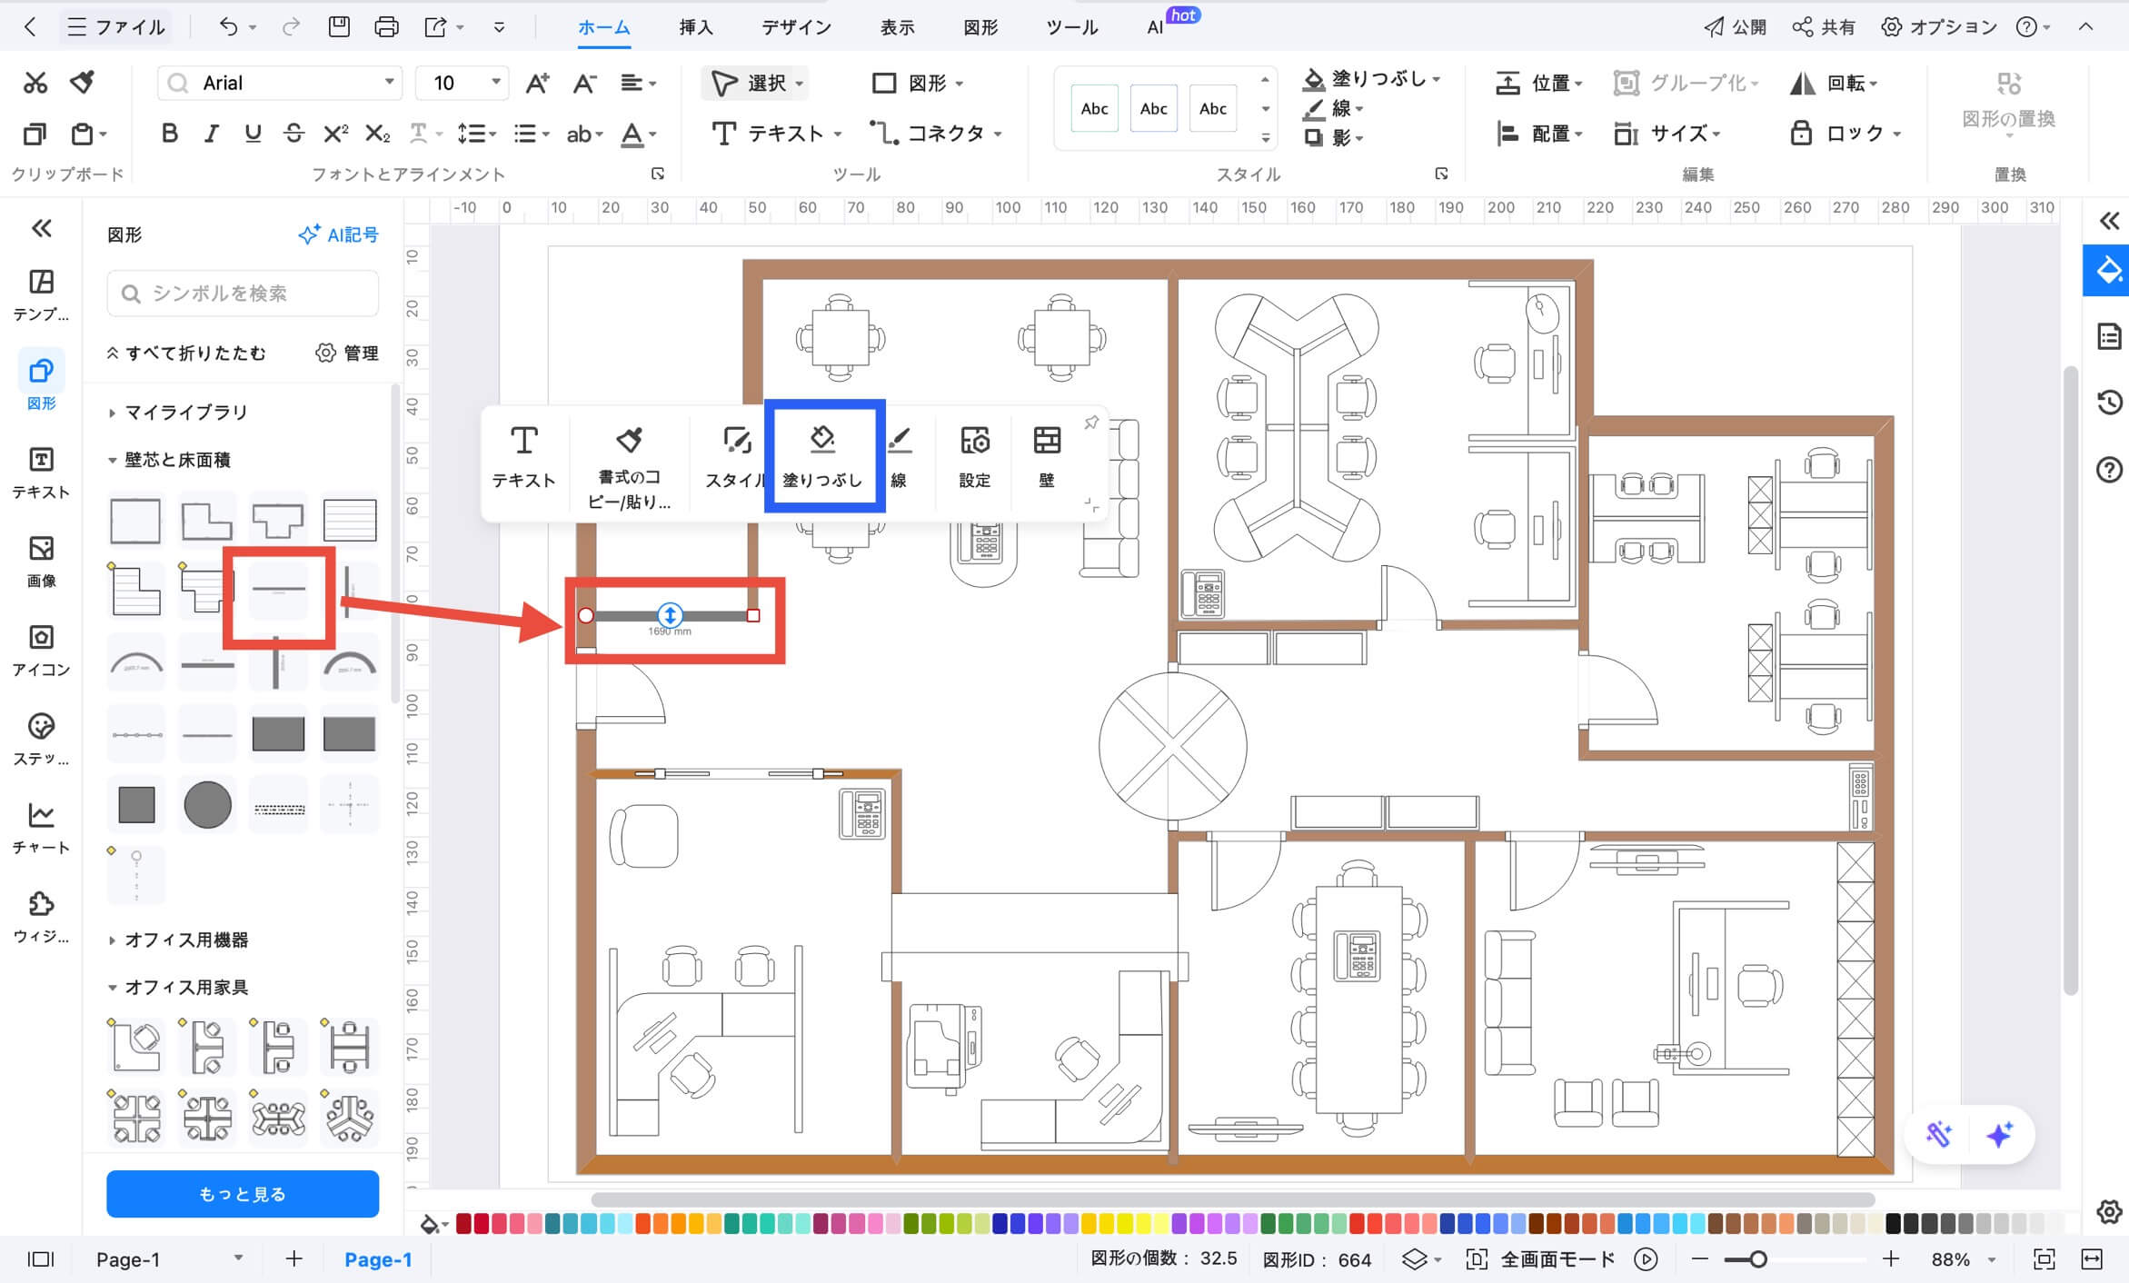This screenshot has height=1283, width=2129.
Task: Expand the オフィス用機器 library category
Action: click(185, 940)
